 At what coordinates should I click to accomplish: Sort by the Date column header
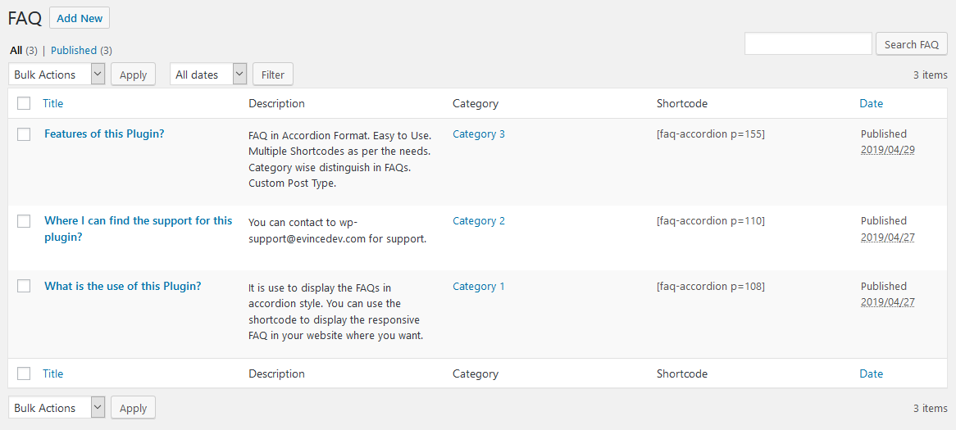click(871, 103)
